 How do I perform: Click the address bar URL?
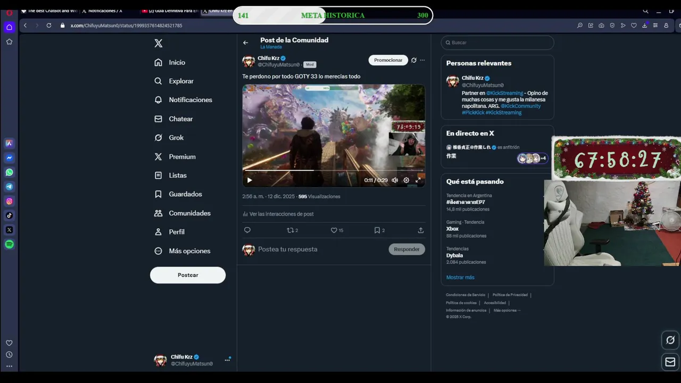click(x=127, y=26)
